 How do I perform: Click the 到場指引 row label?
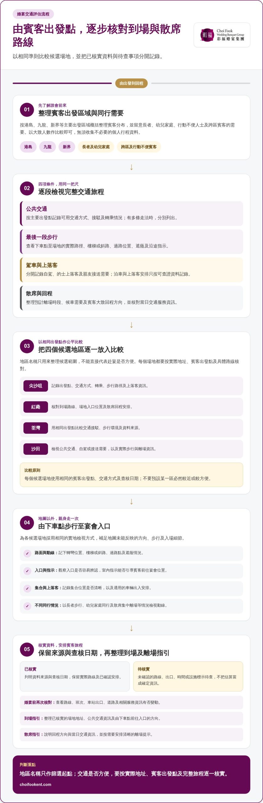(x=34, y=718)
